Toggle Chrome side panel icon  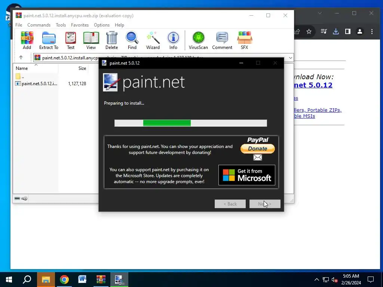348,31
